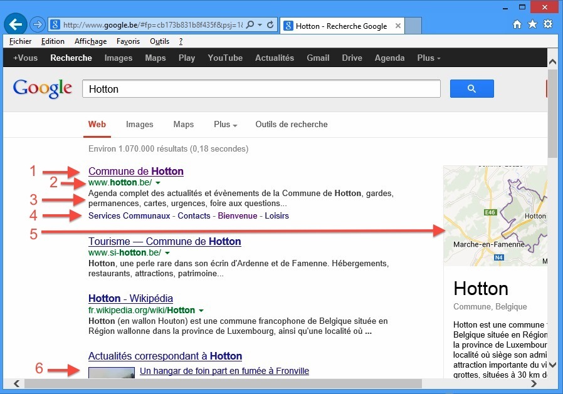Click the news thumbnail beside the Fronville headline
Screen dimensions: 563x394
112,373
